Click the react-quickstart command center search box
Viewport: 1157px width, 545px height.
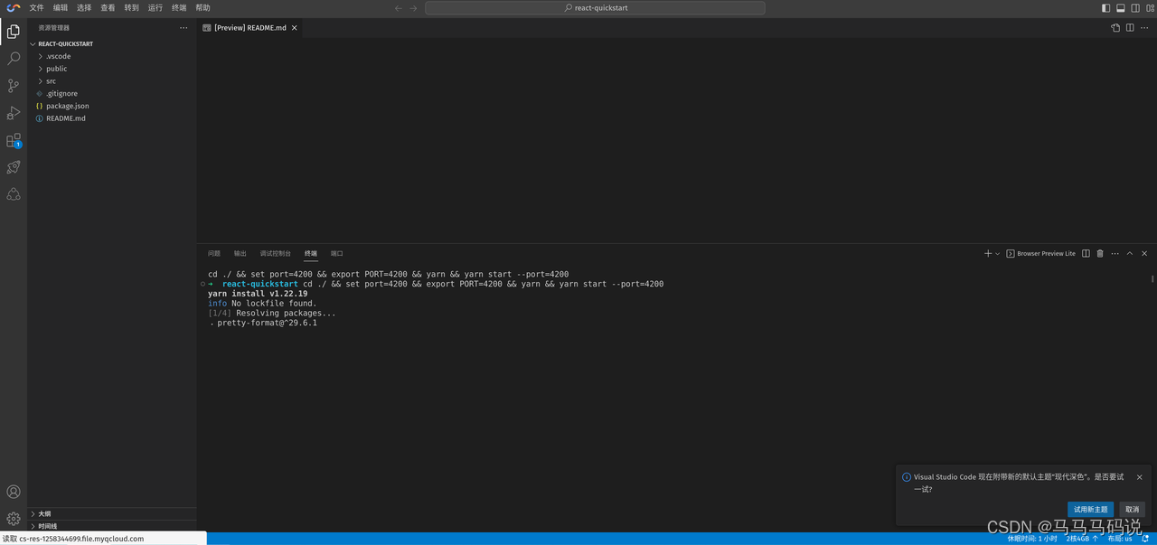tap(595, 8)
